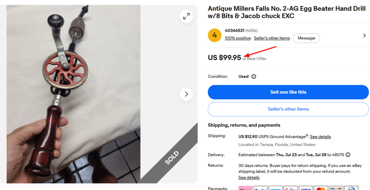Click Sell one like this button

point(288,92)
